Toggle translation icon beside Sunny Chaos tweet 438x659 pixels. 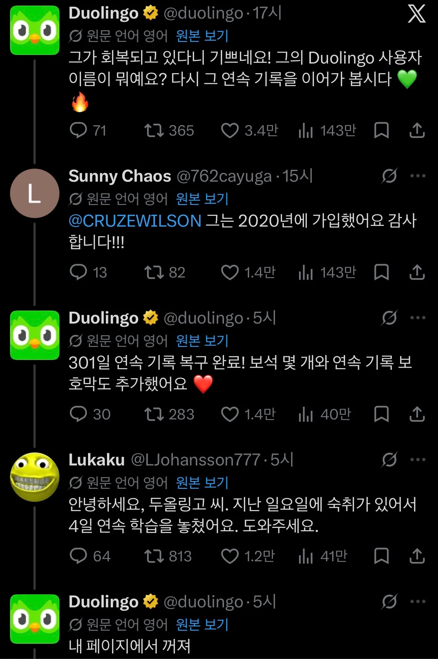(x=389, y=176)
